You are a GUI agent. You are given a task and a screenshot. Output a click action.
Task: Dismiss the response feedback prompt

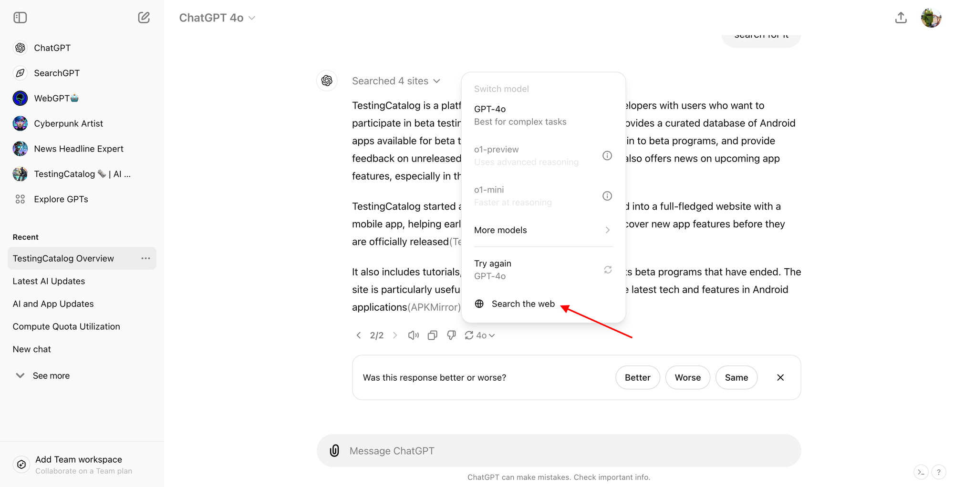pos(780,377)
